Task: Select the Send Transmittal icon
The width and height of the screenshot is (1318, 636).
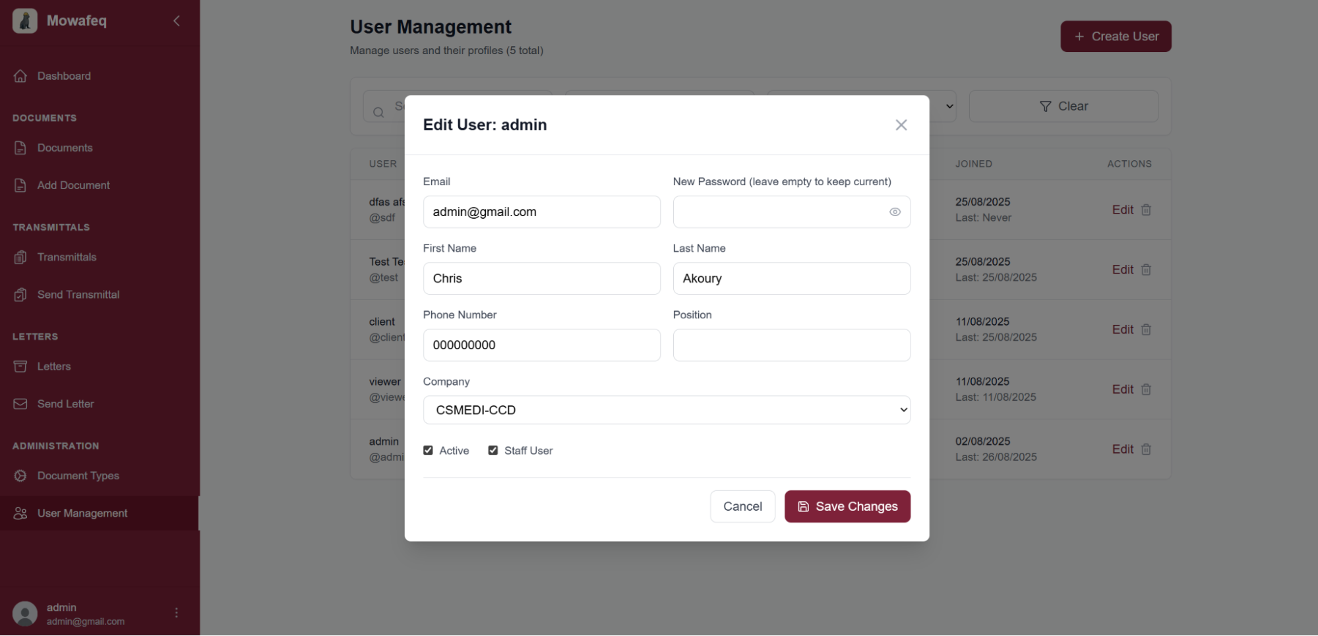Action: point(20,295)
